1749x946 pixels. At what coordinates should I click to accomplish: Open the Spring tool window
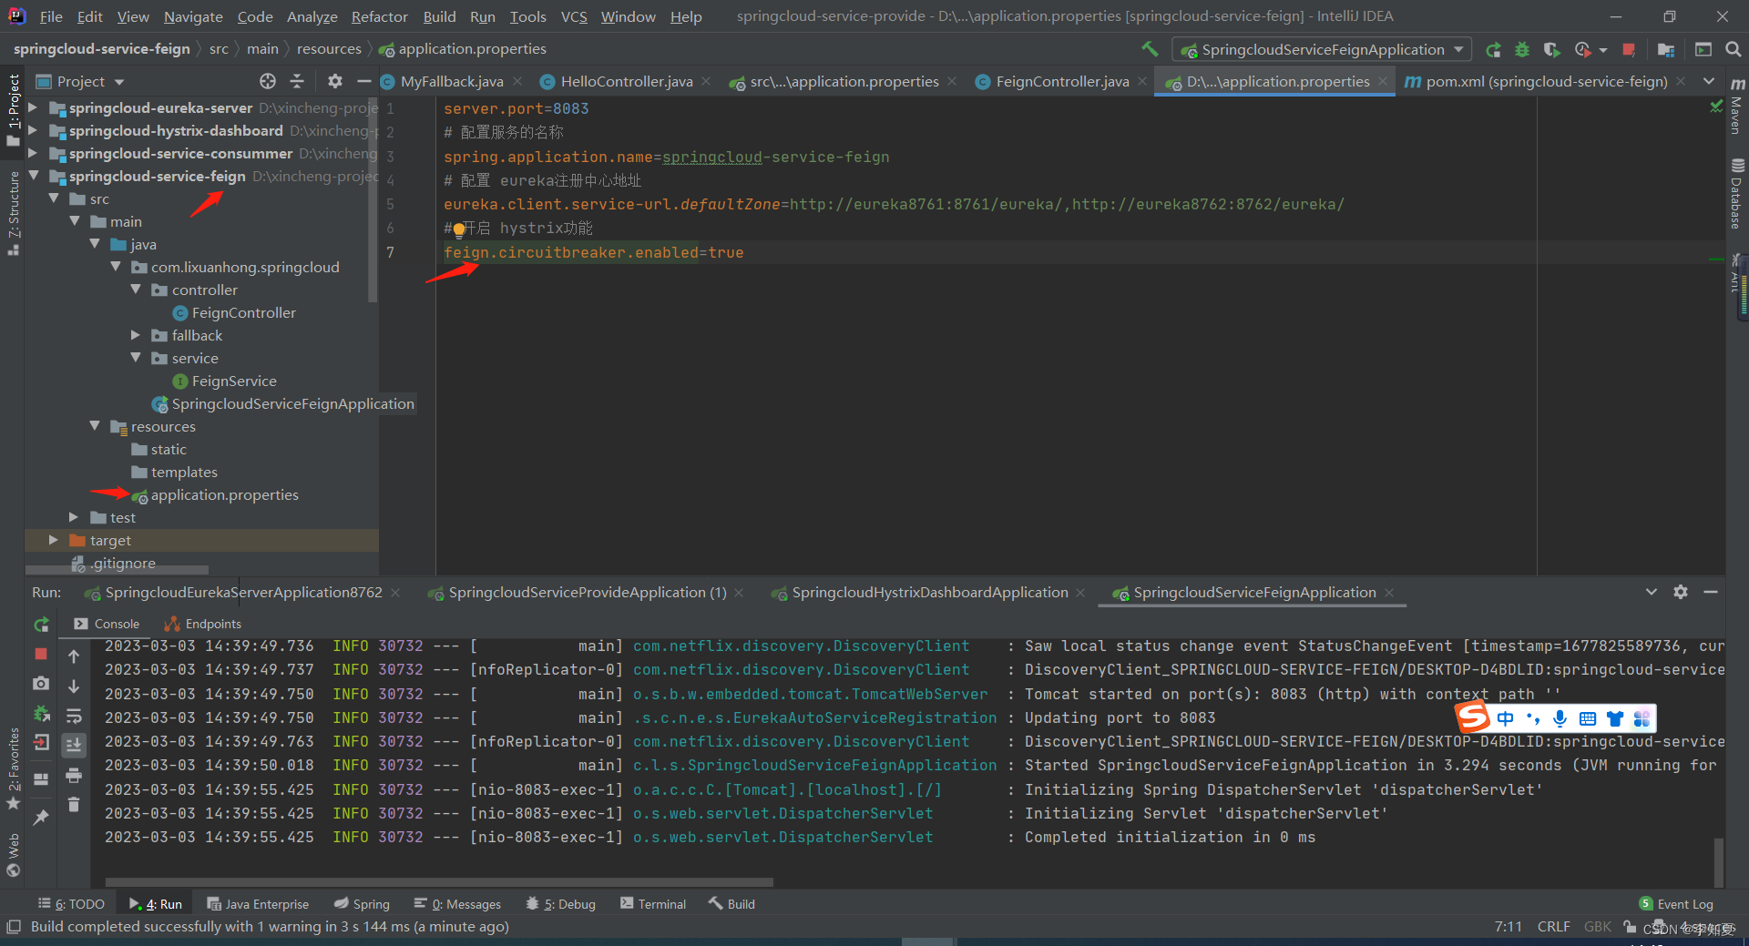pos(362,903)
